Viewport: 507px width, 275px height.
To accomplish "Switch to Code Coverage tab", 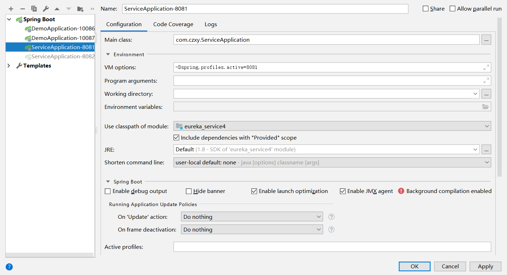I will (173, 24).
